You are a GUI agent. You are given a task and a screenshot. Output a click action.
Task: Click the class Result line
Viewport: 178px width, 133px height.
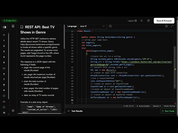click(85, 31)
